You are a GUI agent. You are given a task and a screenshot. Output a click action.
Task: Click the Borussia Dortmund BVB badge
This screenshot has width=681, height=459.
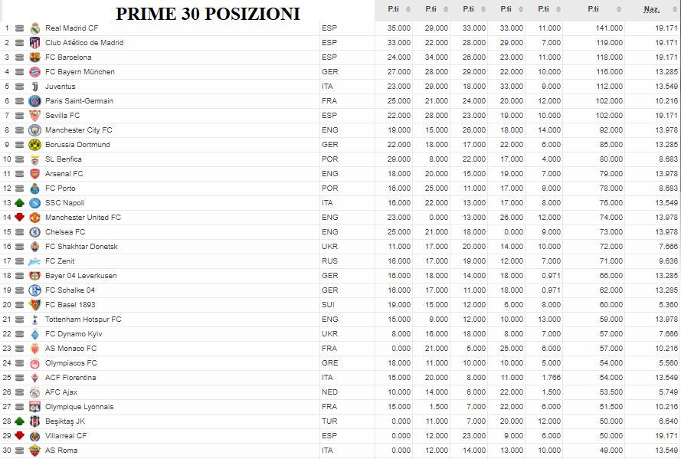pos(34,145)
